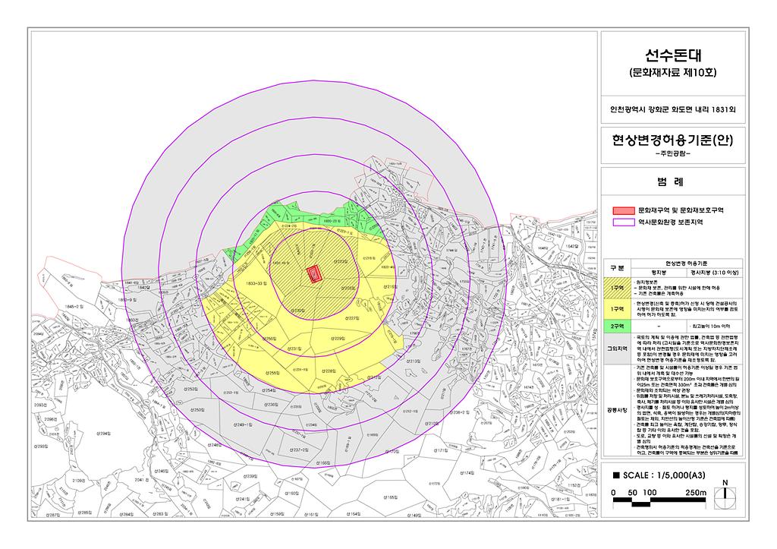
Task: Click the purple outlined legend swatch
Action: [624, 222]
